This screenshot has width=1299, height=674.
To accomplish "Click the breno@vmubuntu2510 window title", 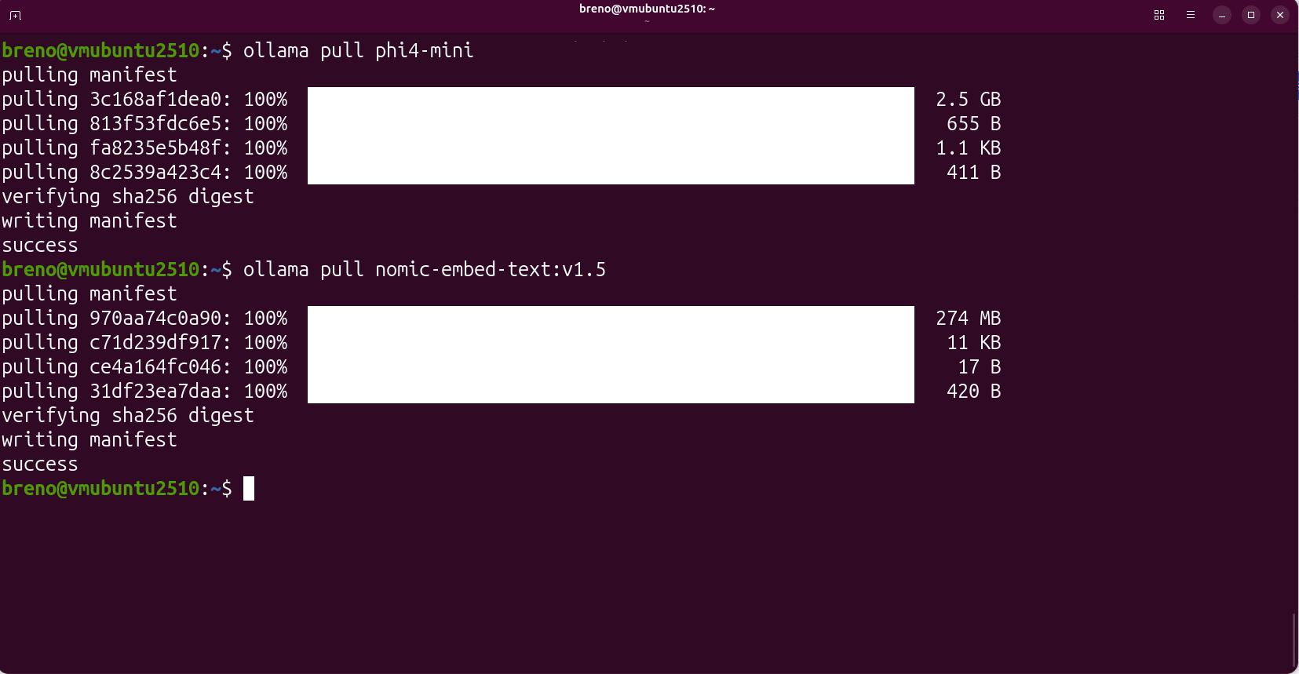I will (x=647, y=9).
